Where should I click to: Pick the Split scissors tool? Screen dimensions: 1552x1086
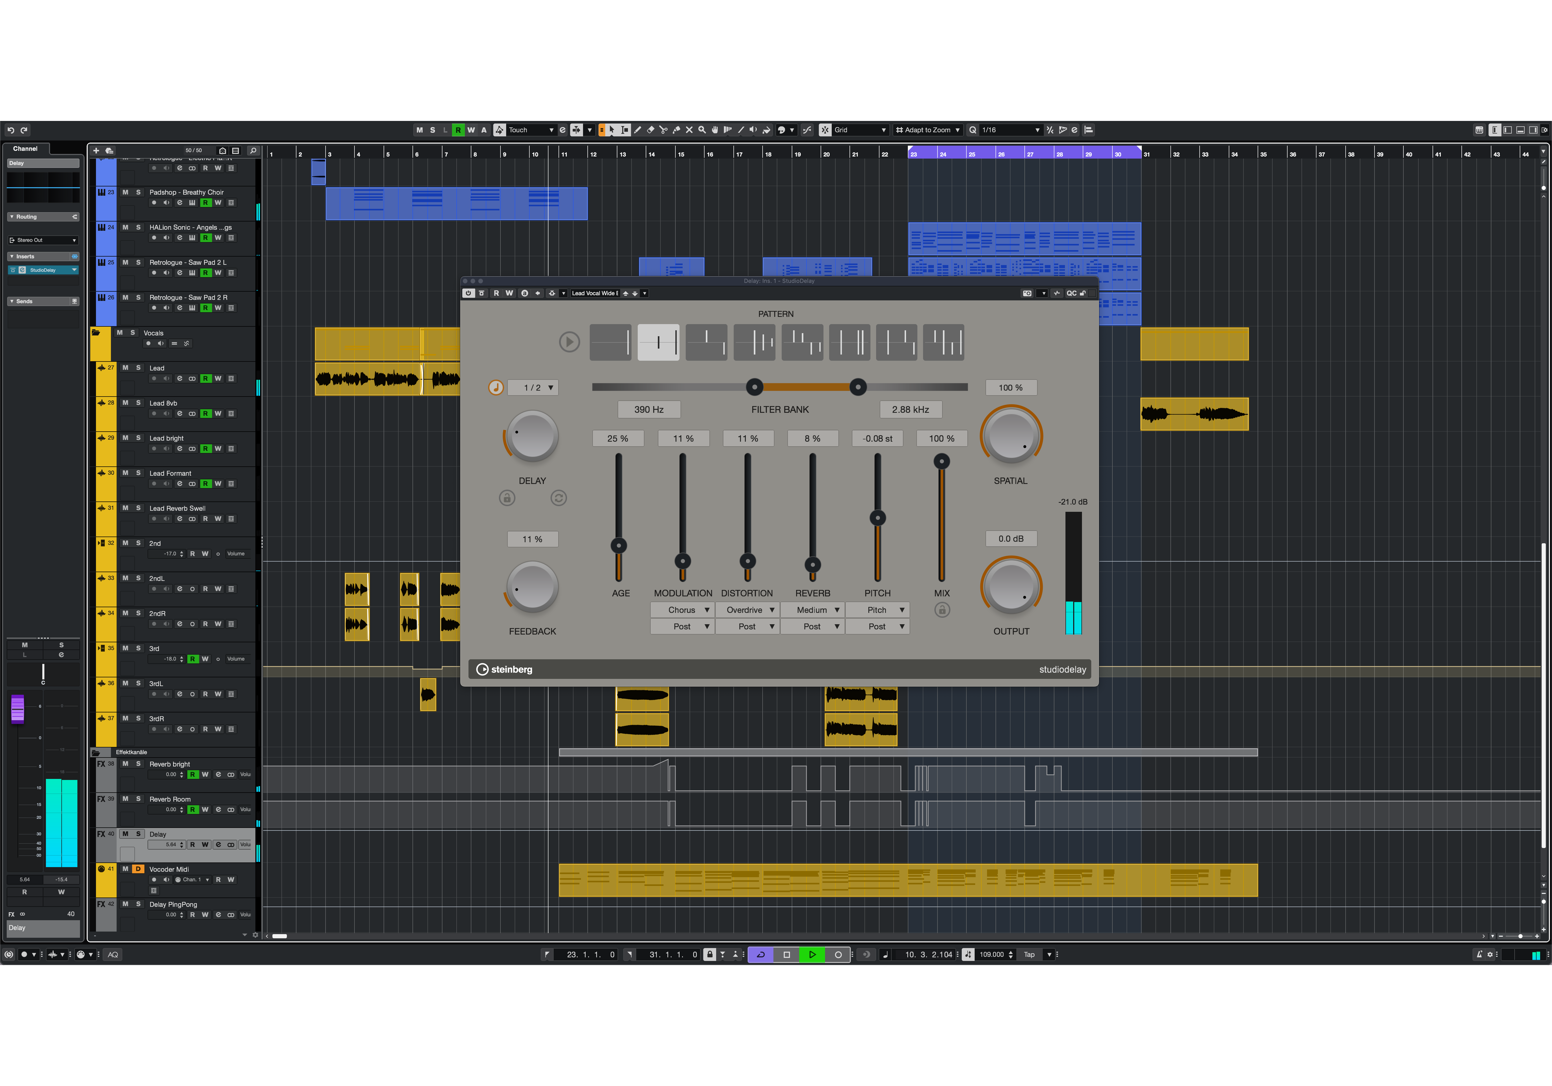click(663, 130)
